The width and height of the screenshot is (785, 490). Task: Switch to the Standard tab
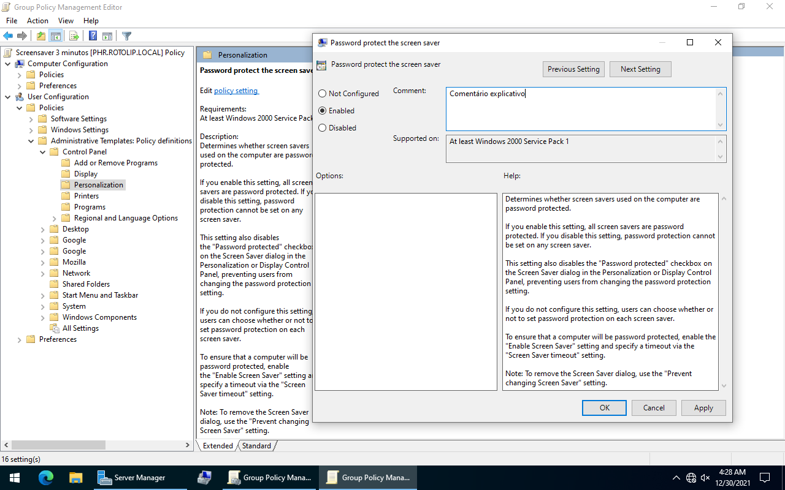coord(256,446)
